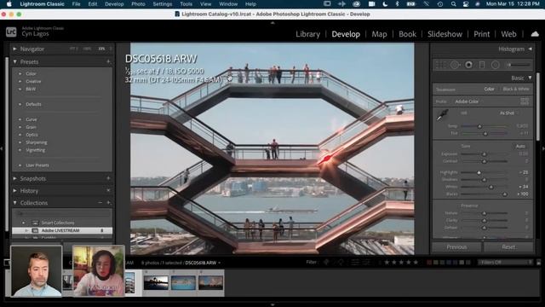Add a new collection with plus icon
The height and width of the screenshot is (307, 545).
108,203
